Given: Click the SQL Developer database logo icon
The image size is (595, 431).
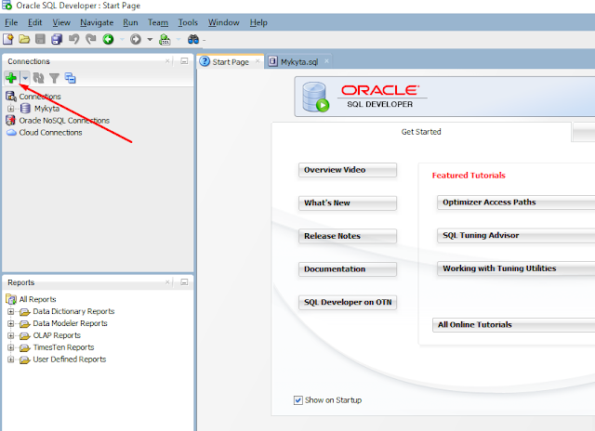Looking at the screenshot, I should (315, 97).
